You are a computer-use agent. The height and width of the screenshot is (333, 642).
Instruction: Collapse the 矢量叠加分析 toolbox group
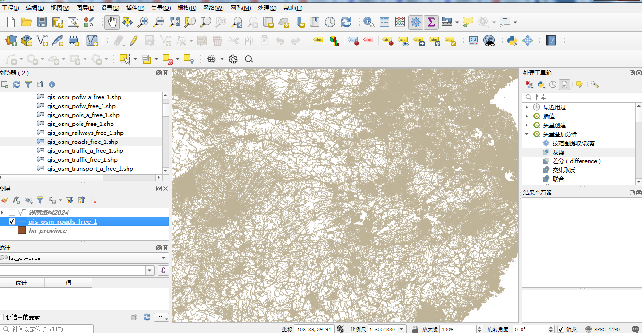pyautogui.click(x=527, y=134)
